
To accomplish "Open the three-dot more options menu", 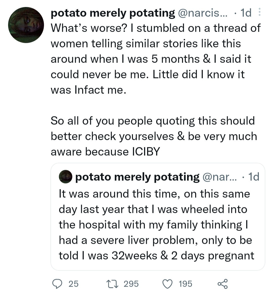I will pos(259,12).
